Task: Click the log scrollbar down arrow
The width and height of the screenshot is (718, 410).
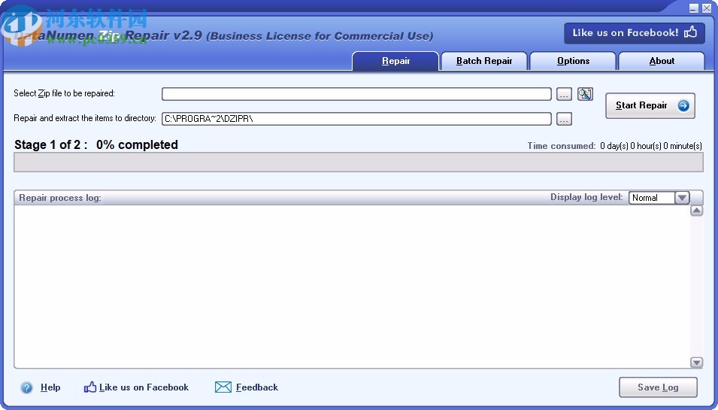Action: click(x=696, y=363)
